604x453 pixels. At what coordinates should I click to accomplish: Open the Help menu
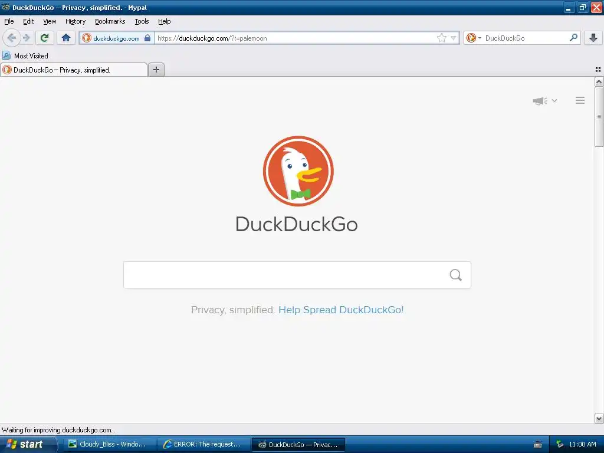pos(164,21)
